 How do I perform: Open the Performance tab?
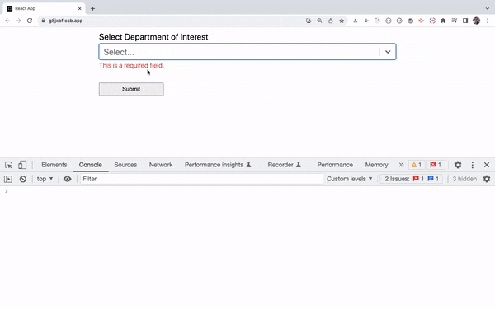click(335, 165)
